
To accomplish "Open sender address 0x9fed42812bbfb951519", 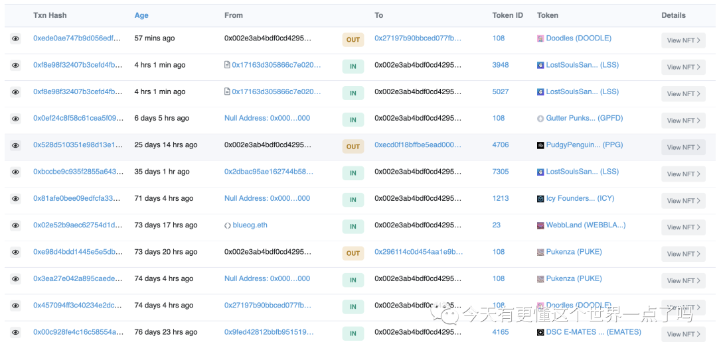I will [269, 332].
